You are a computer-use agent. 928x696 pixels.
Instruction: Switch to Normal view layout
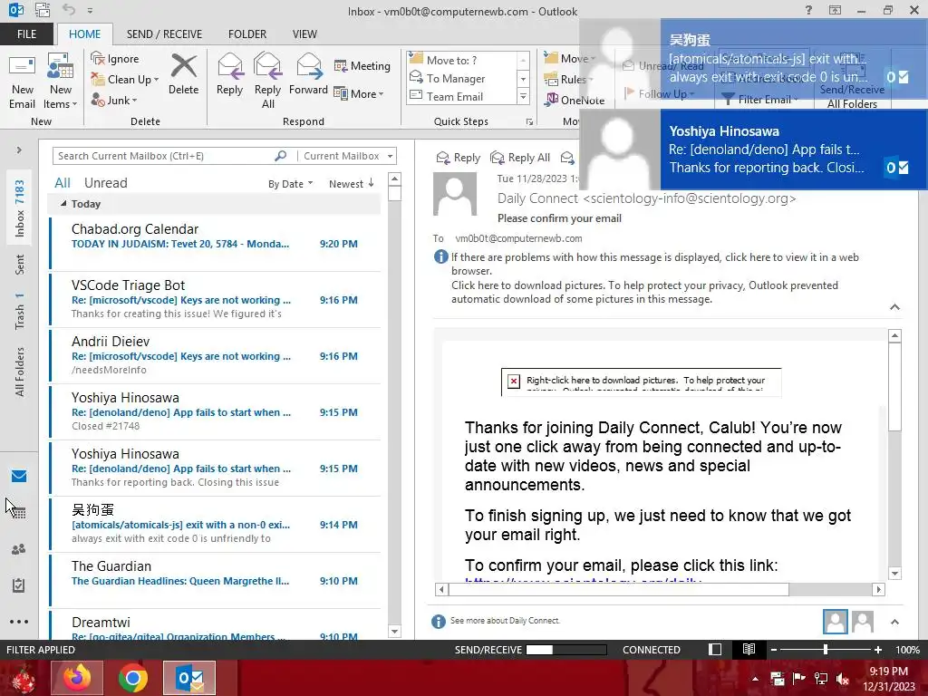click(715, 649)
